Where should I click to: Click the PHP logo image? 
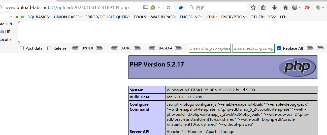pos(297,67)
